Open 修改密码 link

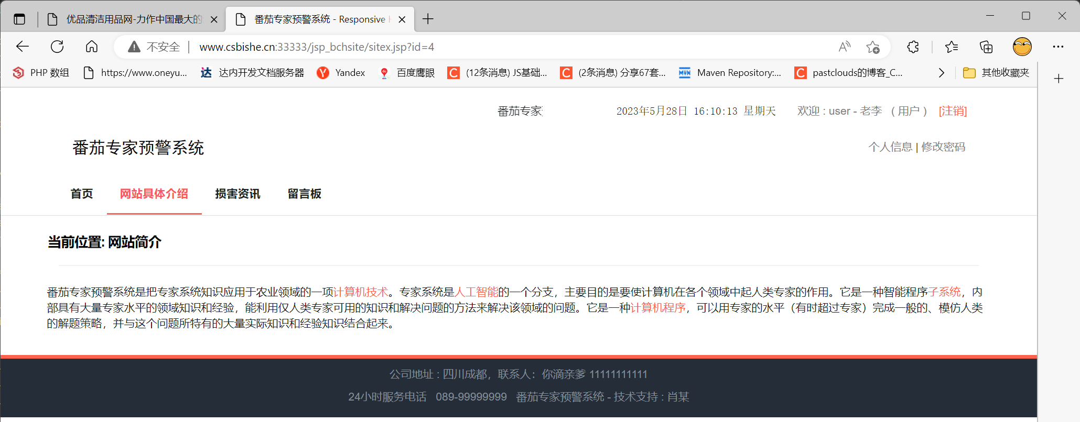click(x=943, y=147)
